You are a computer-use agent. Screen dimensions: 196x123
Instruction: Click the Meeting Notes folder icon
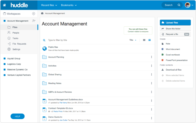point(44,83)
